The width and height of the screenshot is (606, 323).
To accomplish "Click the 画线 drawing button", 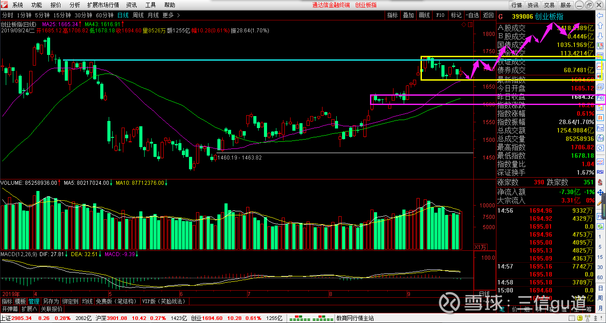I will tap(425, 15).
